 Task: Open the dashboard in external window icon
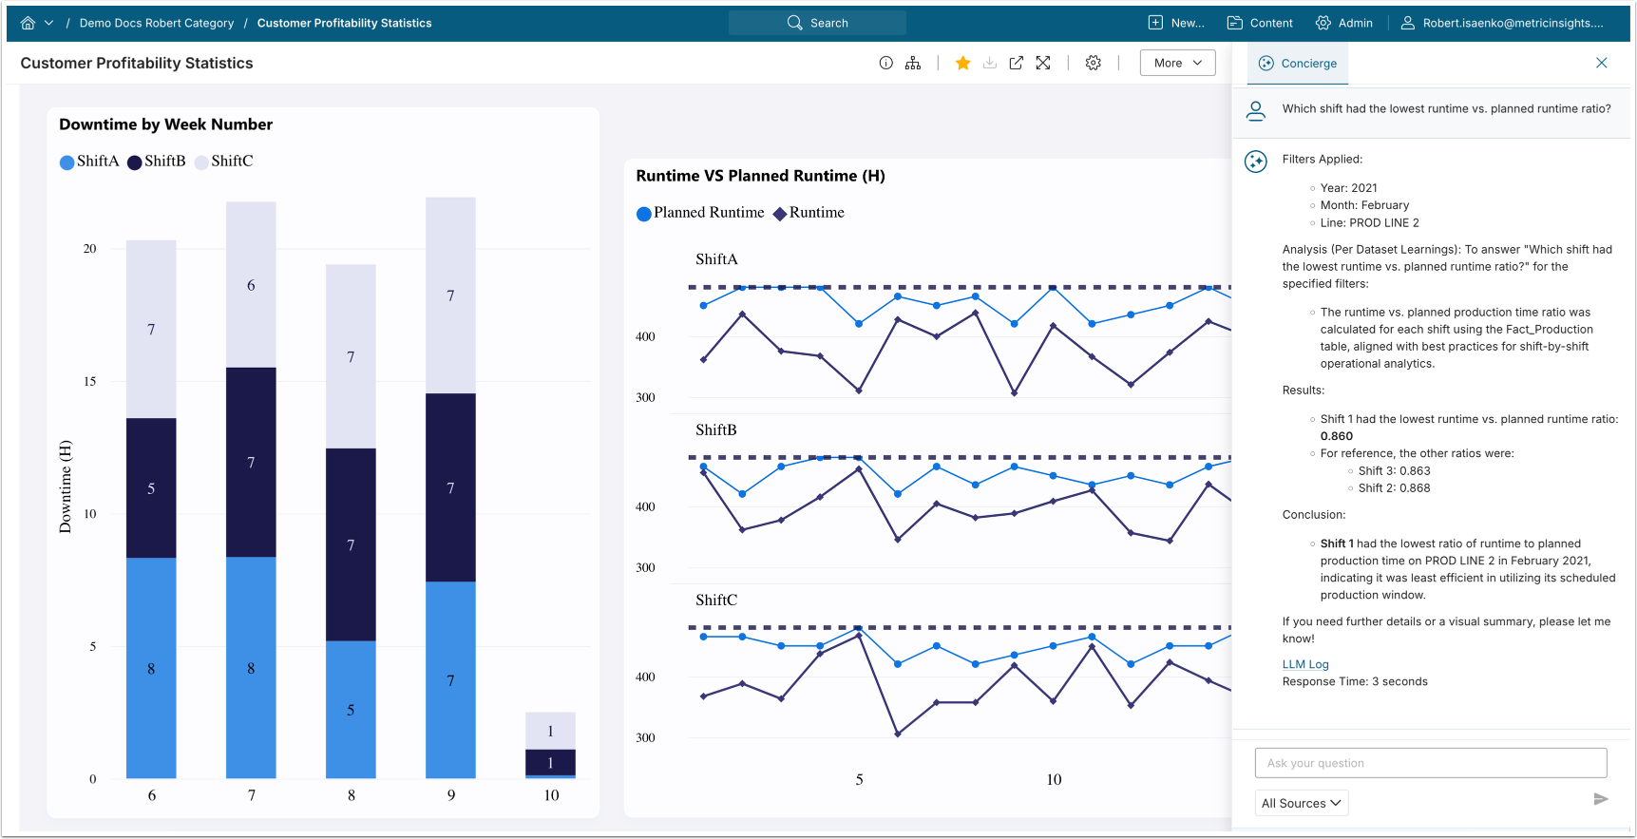[1016, 63]
